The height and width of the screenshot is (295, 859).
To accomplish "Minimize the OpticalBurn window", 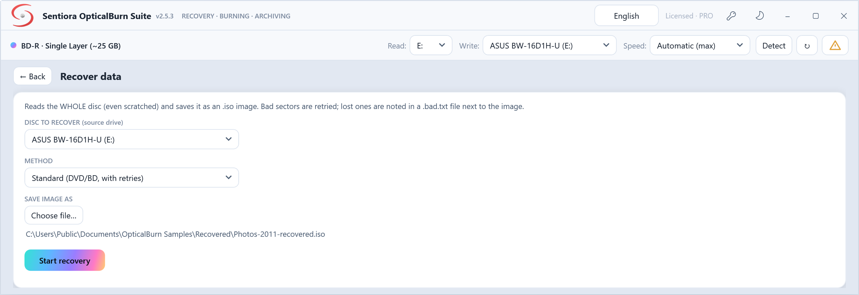I will point(787,16).
